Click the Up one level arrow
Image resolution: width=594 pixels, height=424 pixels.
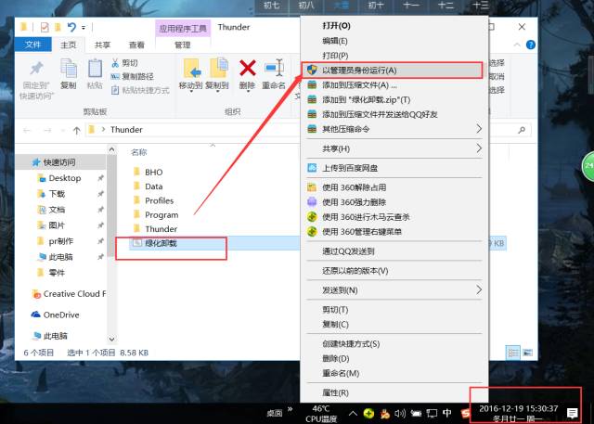76,130
